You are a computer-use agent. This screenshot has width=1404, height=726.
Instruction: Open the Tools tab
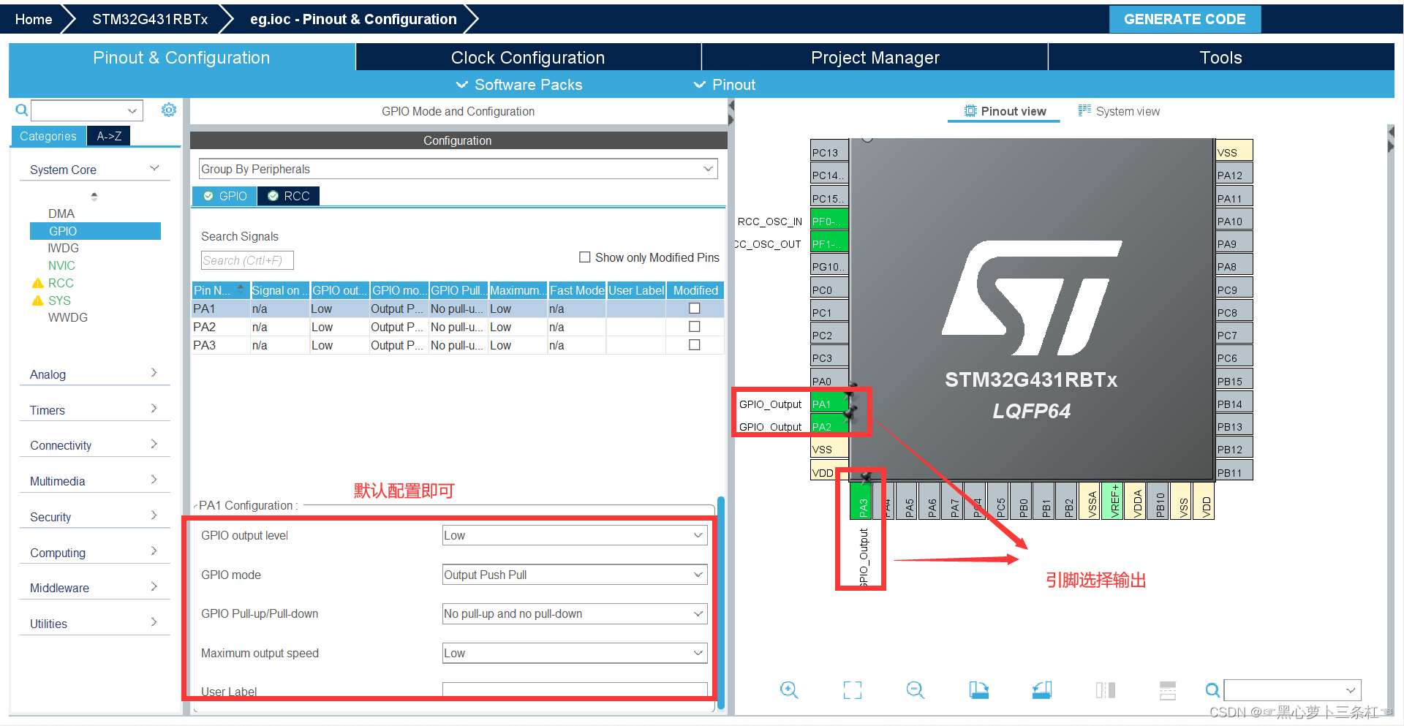point(1221,58)
